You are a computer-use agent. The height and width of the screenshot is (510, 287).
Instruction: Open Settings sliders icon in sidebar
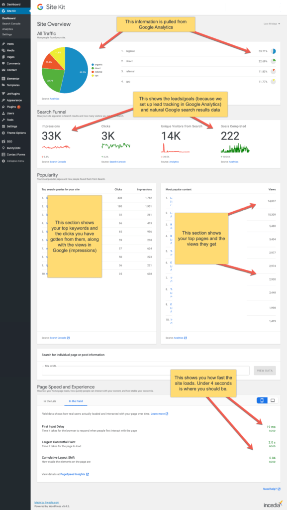(x=3, y=126)
